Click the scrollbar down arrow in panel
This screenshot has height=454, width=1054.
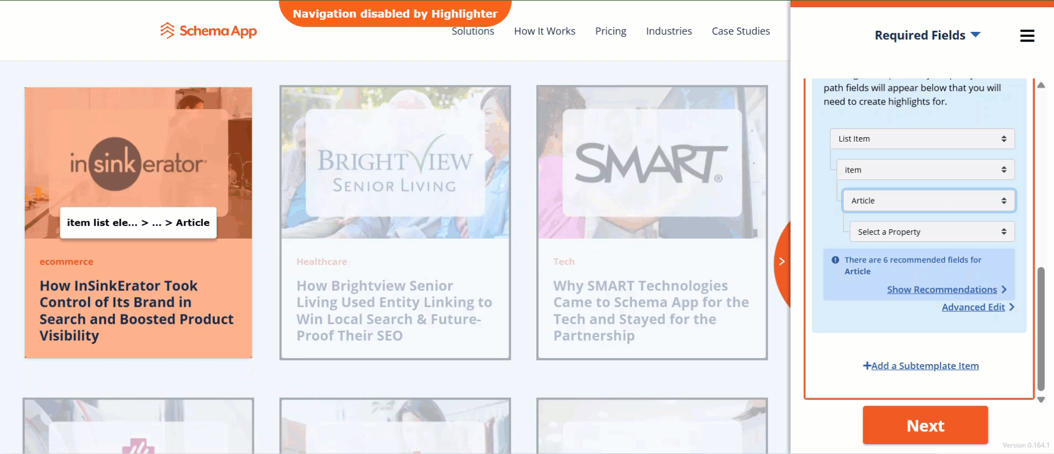point(1041,400)
